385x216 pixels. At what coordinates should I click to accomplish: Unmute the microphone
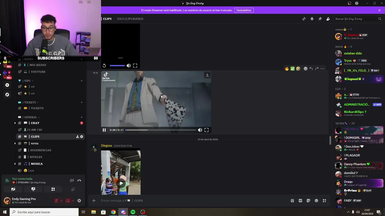click(56, 201)
